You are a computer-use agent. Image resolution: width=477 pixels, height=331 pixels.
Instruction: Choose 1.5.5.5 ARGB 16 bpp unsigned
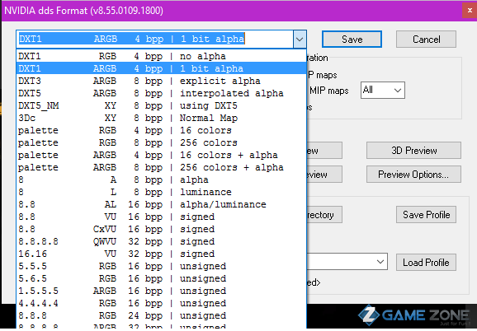click(161, 291)
